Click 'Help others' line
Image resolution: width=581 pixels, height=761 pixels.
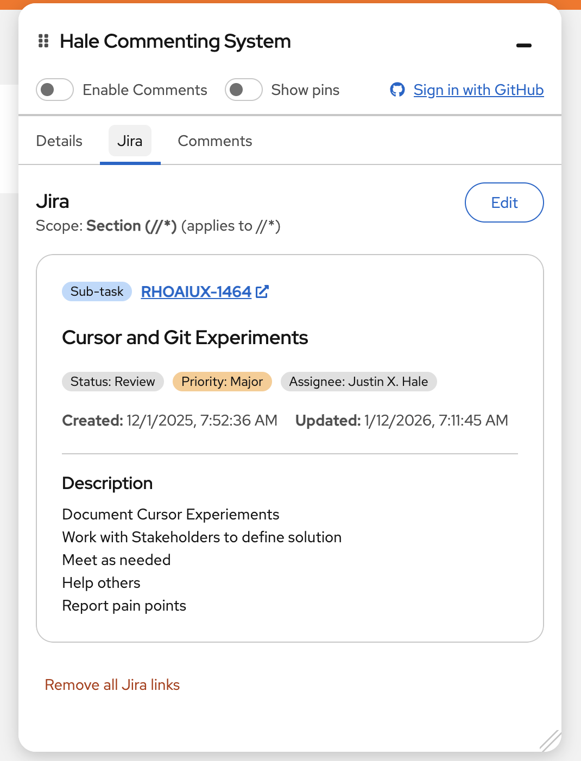pyautogui.click(x=102, y=583)
